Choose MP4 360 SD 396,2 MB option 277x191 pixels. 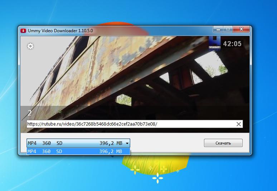[x=78, y=151]
